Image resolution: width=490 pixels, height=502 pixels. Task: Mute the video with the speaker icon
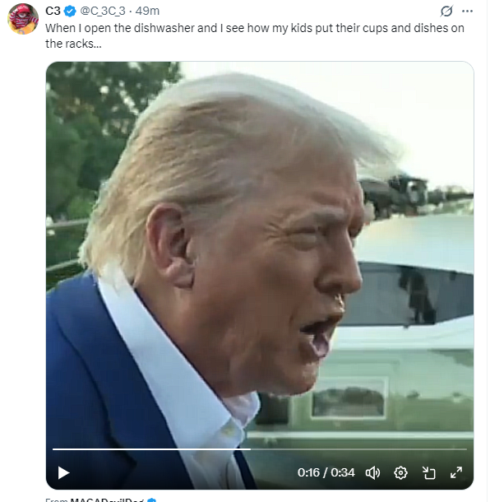[x=372, y=472]
